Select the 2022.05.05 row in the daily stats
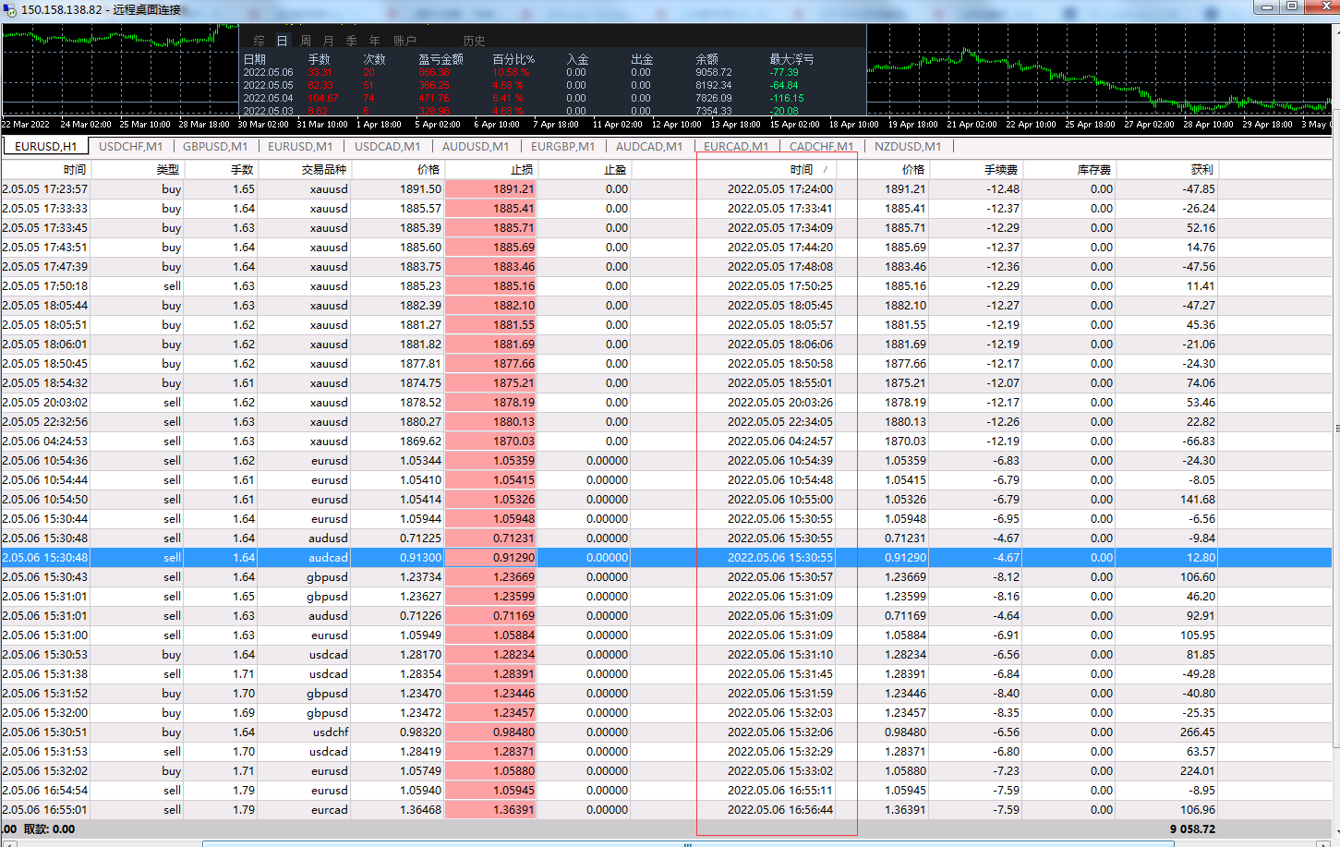The width and height of the screenshot is (1340, 847). [x=268, y=85]
